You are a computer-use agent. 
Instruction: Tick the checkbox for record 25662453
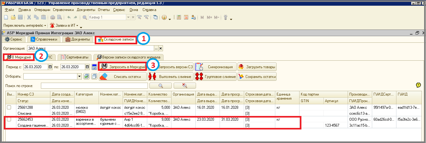[x=9, y=119]
